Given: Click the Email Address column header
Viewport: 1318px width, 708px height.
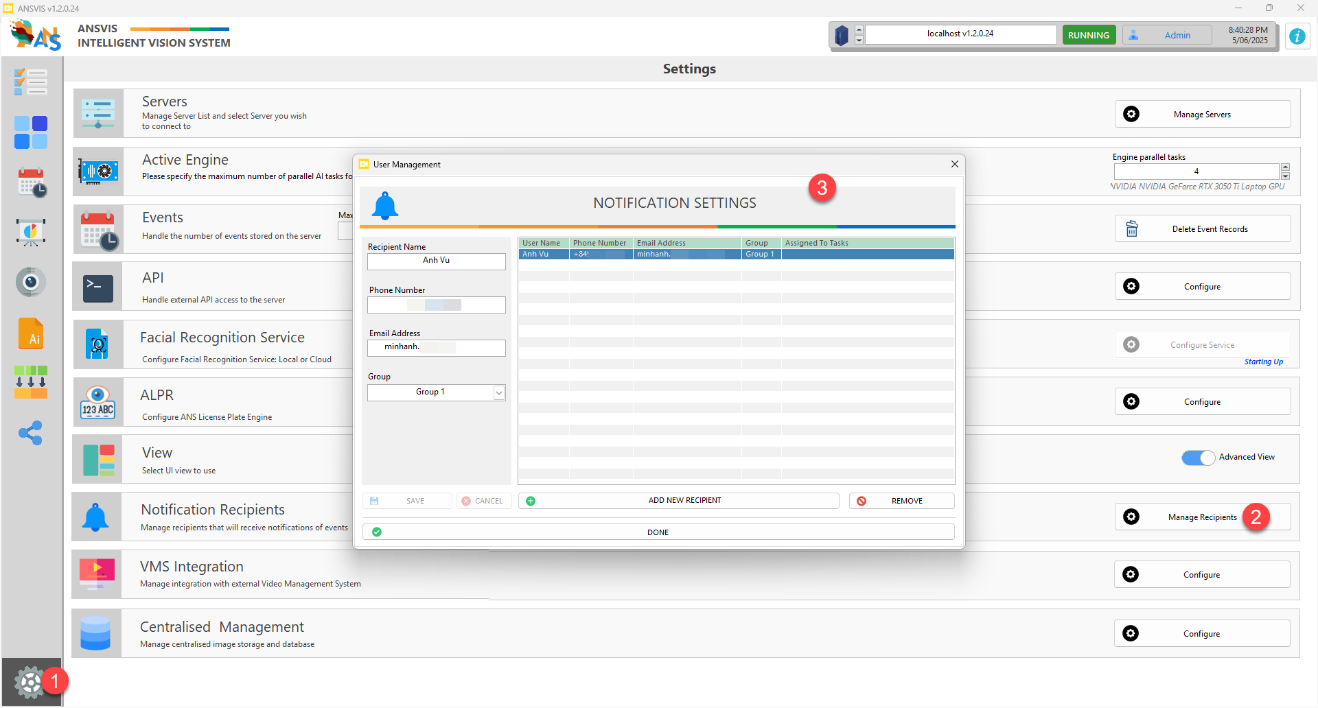Looking at the screenshot, I should click(687, 243).
